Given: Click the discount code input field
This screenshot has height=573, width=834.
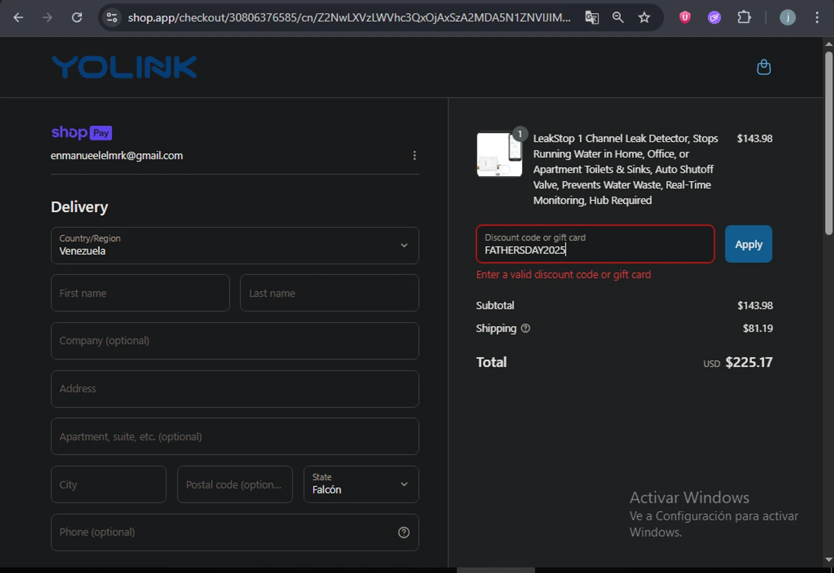Looking at the screenshot, I should coord(595,244).
